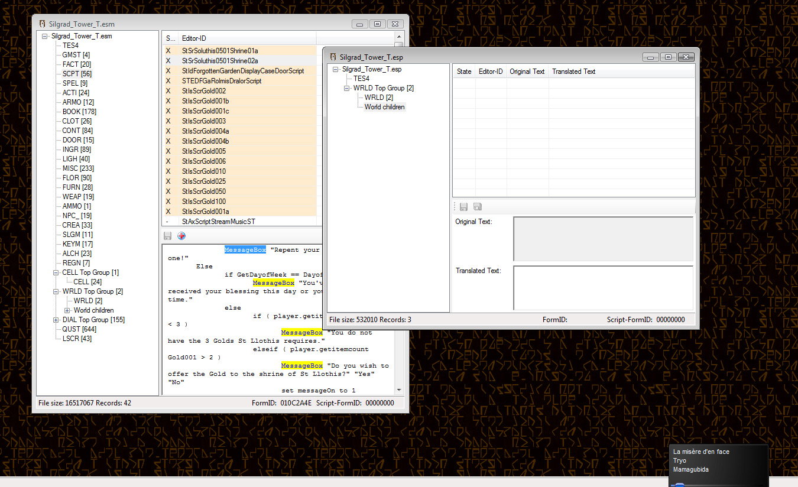Select CLOT [26] tree item
The height and width of the screenshot is (487, 798).
(77, 121)
